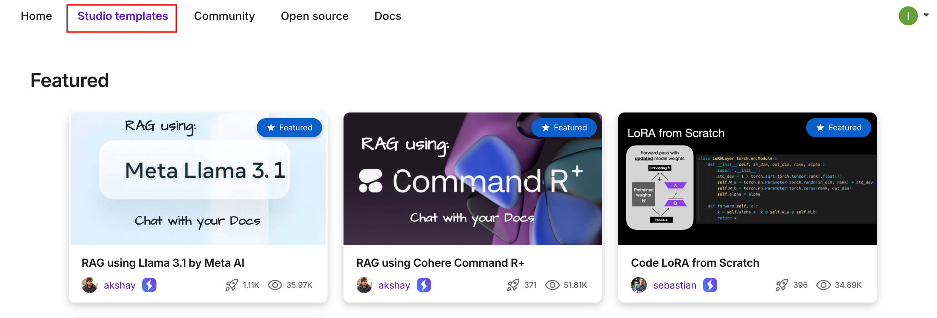Click the eye views icon on LoRA card

coord(823,285)
